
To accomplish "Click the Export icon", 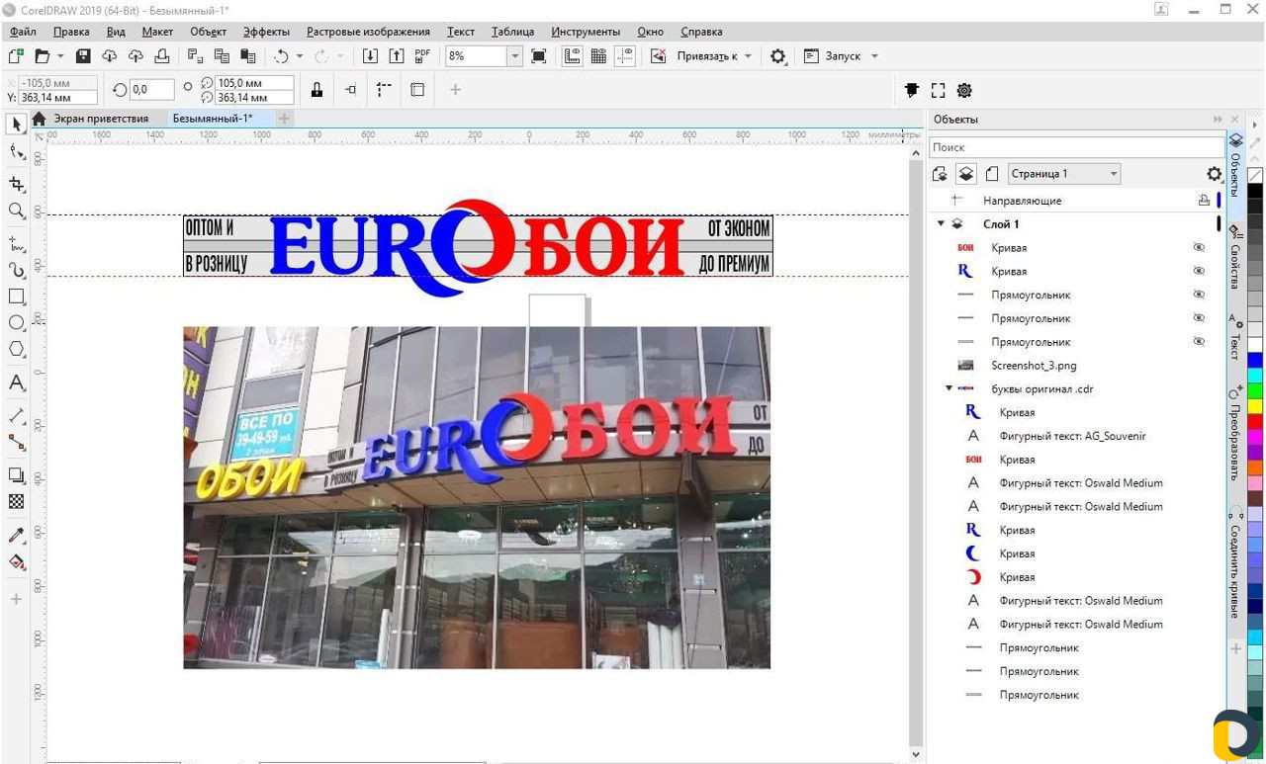I will pyautogui.click(x=397, y=56).
